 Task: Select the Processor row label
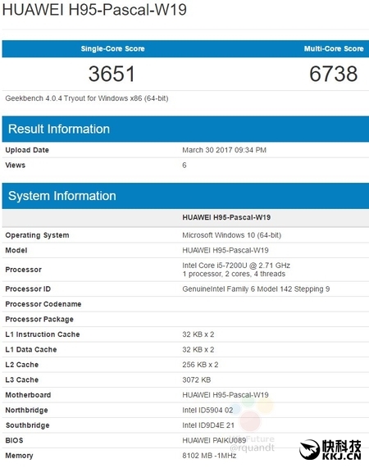(x=23, y=270)
